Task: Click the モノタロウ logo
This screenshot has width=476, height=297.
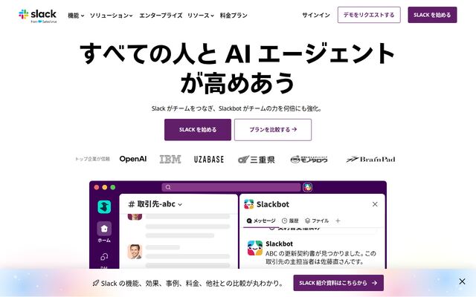Action: click(309, 160)
